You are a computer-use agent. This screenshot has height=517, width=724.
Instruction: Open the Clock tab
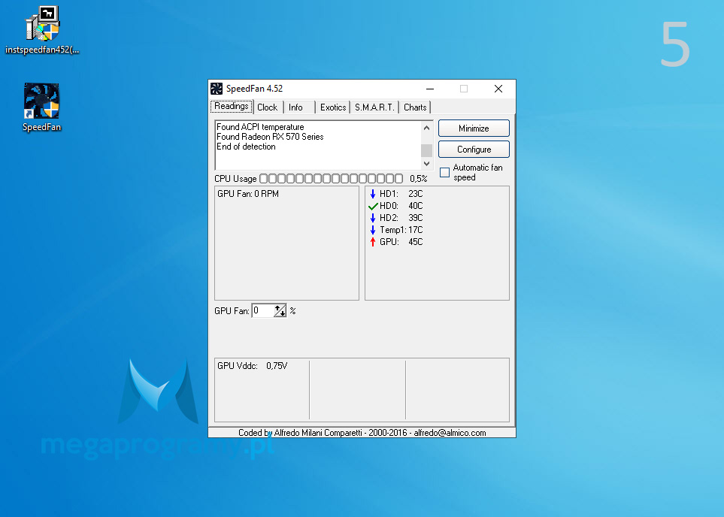click(268, 107)
